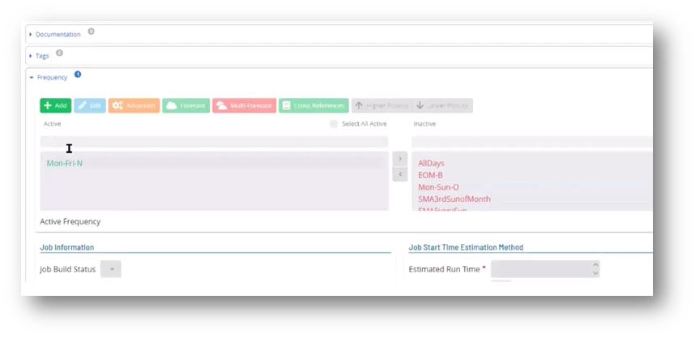Click the Inactive list filter field

pyautogui.click(x=532, y=142)
